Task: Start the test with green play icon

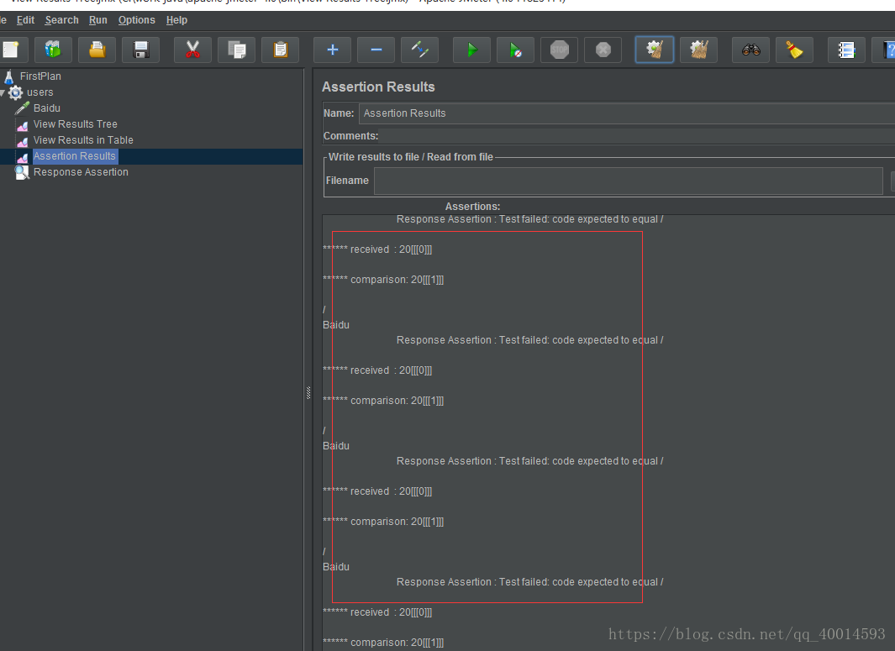Action: (471, 50)
